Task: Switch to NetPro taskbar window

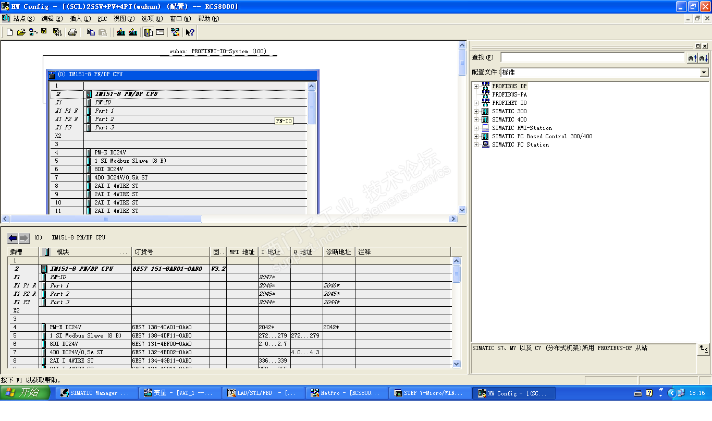Action: [348, 393]
